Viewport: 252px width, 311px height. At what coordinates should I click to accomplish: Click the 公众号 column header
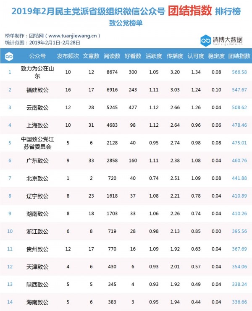pyautogui.click(x=37, y=56)
